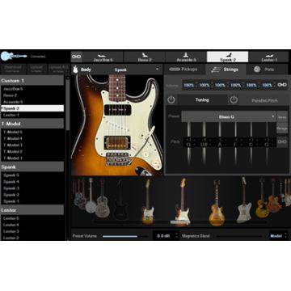Image resolution: width=291 pixels, height=291 pixels.
Task: Open the Body type dropdown showing Spank
Action: [136, 70]
